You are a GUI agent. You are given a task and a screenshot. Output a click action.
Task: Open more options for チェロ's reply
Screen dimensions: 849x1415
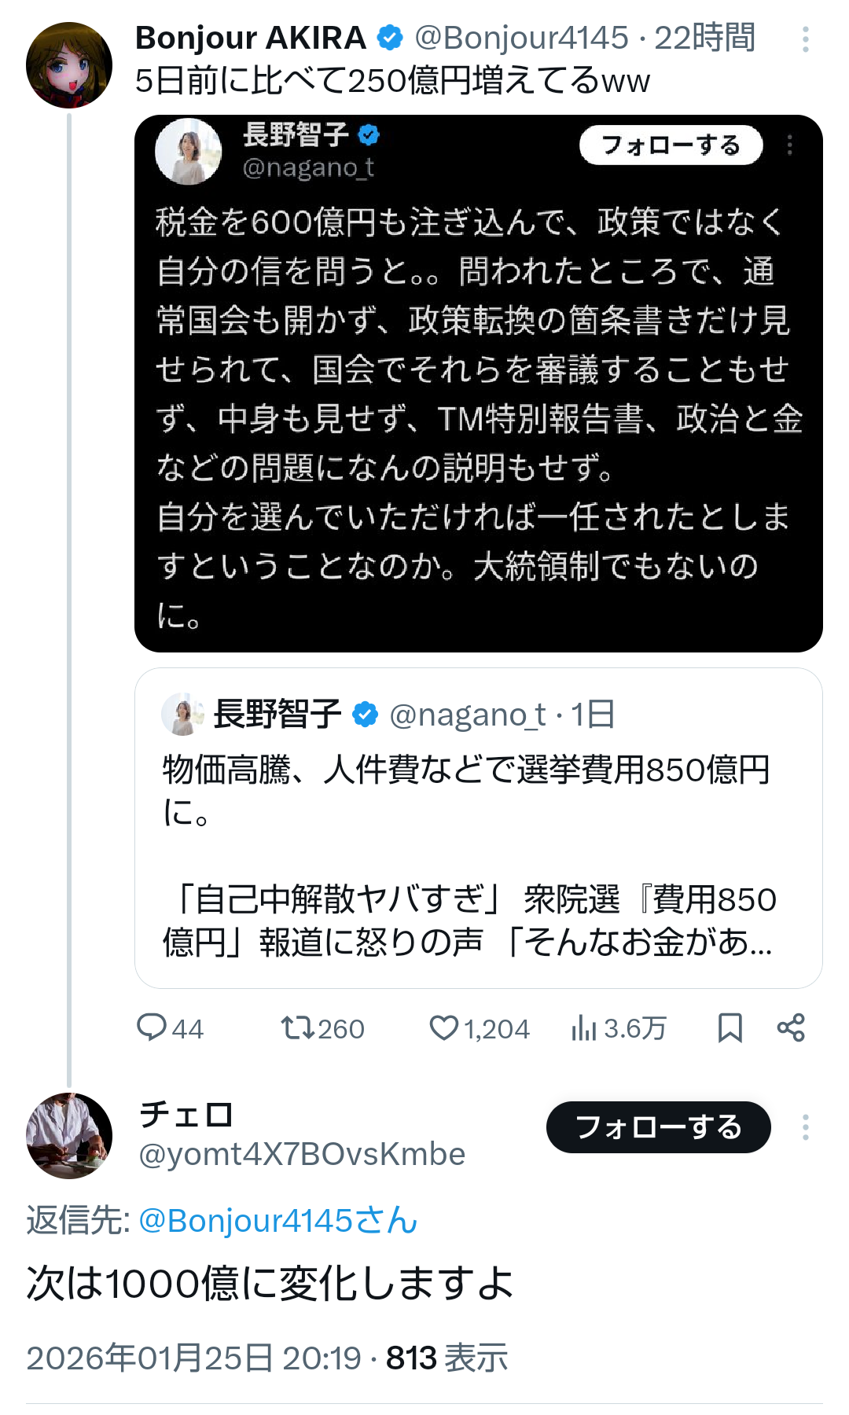805,1127
